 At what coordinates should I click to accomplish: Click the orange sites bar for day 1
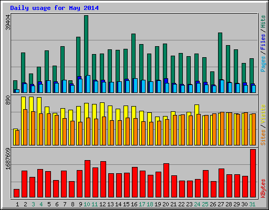click(17, 138)
